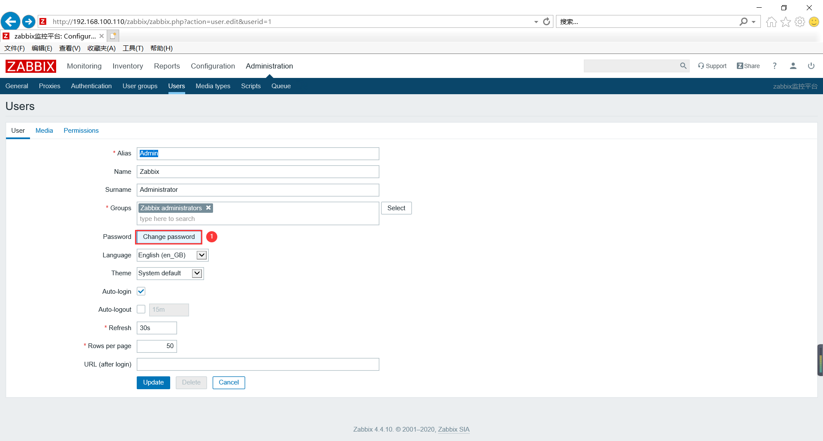Click the Share Z icon link

click(748, 66)
